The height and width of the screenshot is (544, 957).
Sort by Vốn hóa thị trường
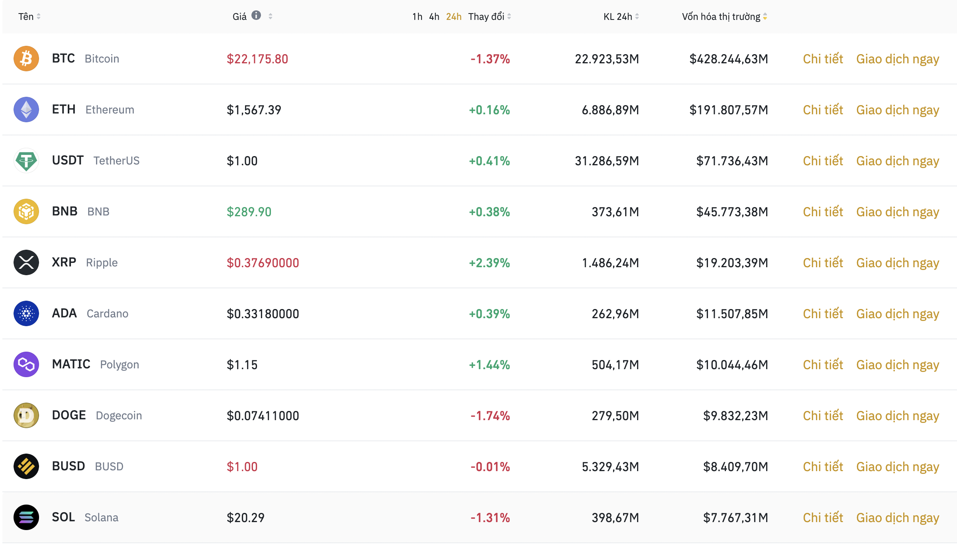725,16
